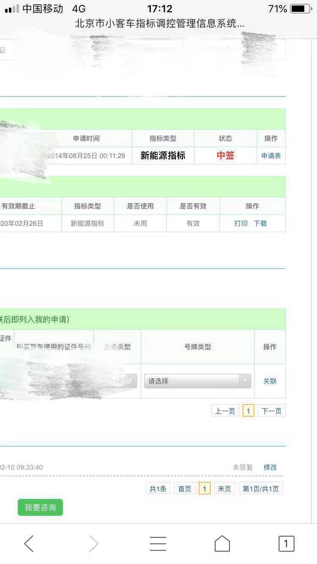Go to 上一页 in association list

pos(225,411)
